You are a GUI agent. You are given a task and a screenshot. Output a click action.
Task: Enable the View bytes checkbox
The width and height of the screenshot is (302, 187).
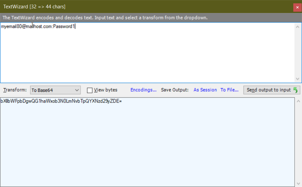[x=90, y=90]
